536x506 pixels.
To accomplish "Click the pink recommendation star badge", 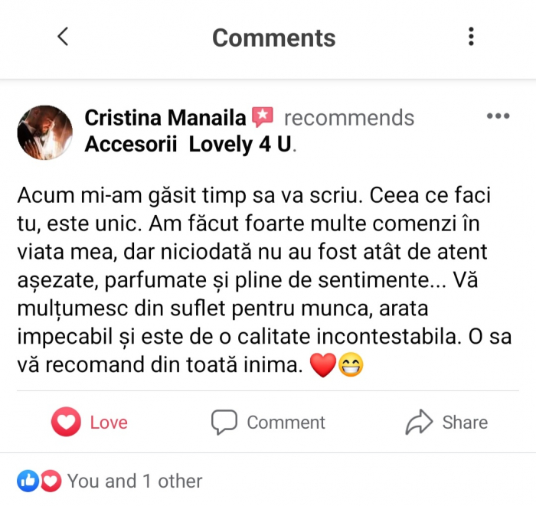I will [263, 117].
